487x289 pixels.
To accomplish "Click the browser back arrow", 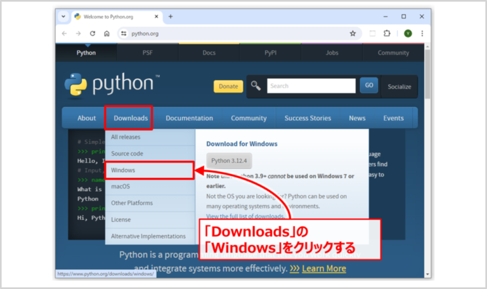I will pyautogui.click(x=64, y=34).
